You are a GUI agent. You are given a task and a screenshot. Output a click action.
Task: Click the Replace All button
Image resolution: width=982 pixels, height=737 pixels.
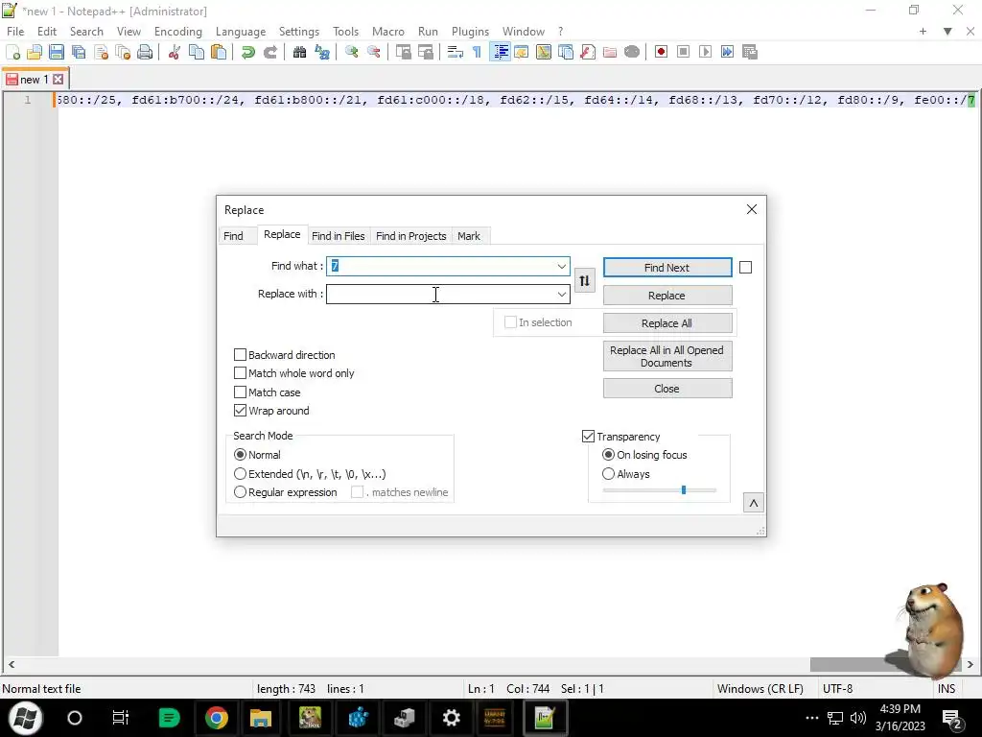667,323
